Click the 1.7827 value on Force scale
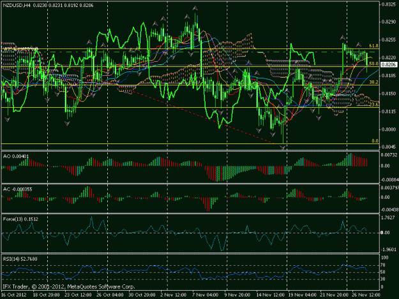The height and width of the screenshot is (299, 399). (x=388, y=217)
